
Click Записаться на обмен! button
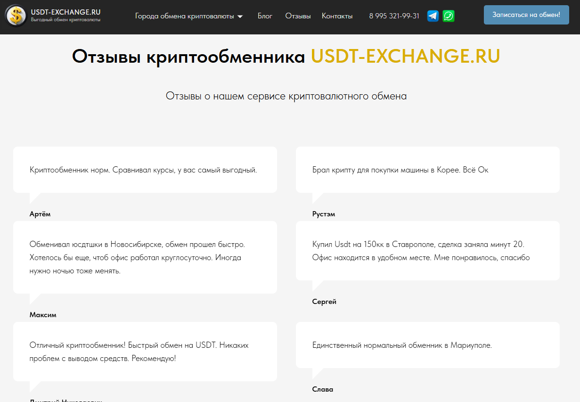point(526,15)
